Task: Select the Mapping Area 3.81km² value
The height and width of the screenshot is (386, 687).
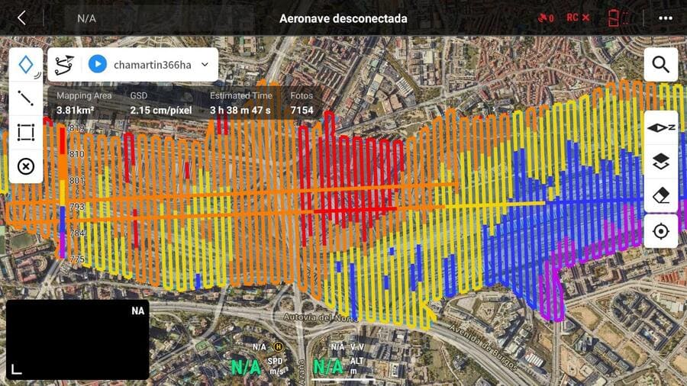Action: [x=76, y=111]
